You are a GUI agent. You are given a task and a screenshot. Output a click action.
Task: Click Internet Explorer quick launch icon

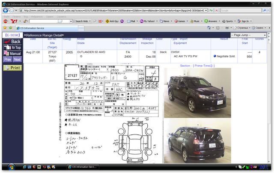coord(24,167)
